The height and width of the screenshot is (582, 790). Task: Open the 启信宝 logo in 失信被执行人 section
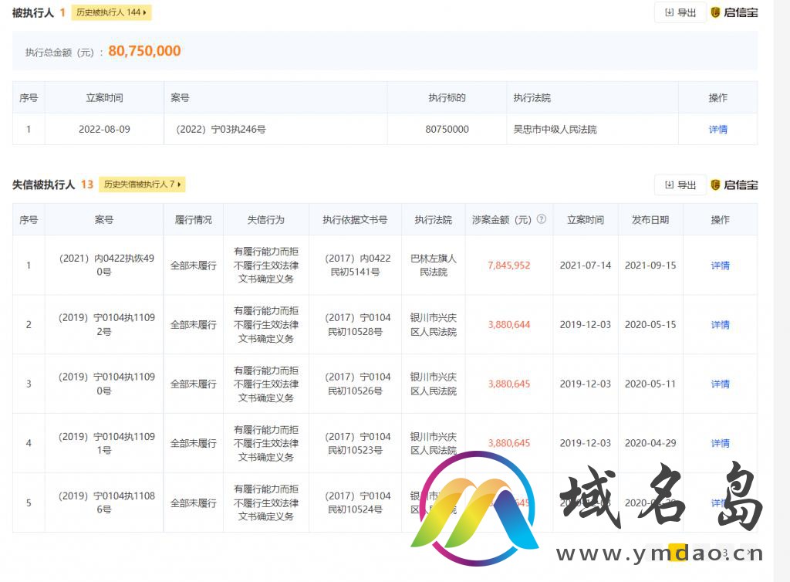click(x=734, y=185)
